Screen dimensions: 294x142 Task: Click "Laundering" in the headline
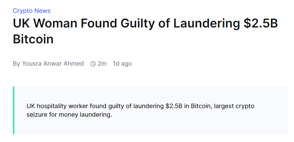point(207,24)
